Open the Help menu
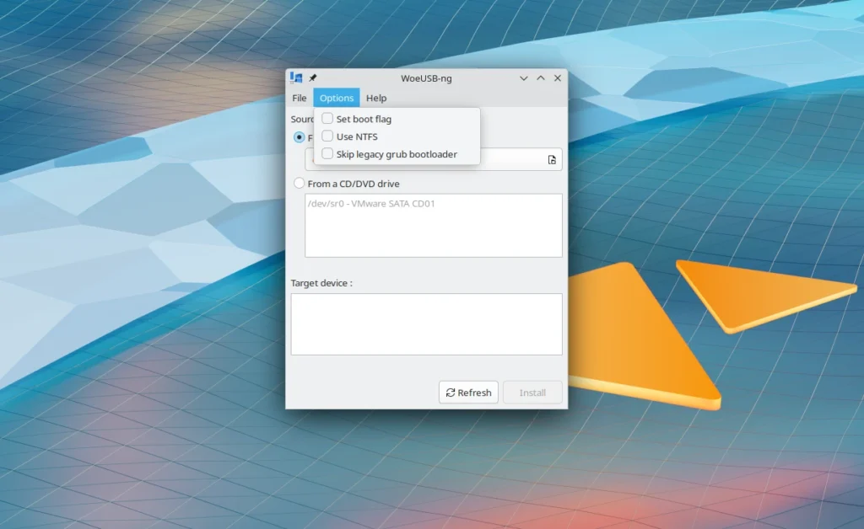 [376, 98]
